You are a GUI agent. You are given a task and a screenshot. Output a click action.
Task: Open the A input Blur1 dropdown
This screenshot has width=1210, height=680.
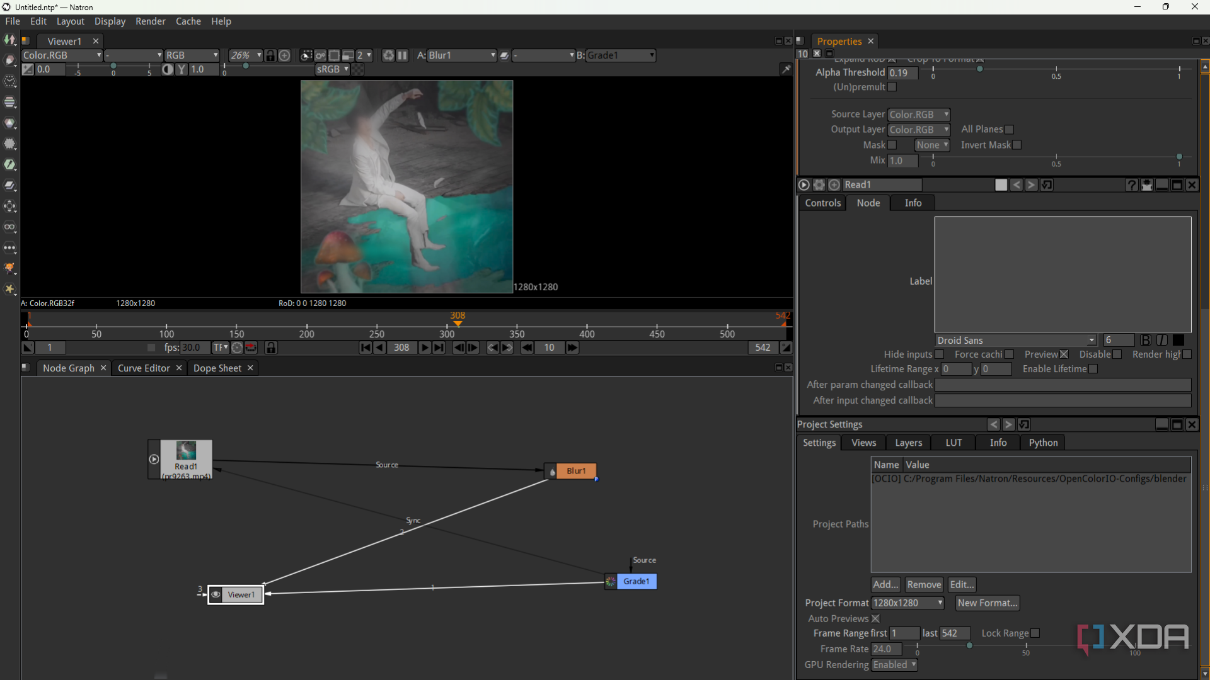pos(462,55)
